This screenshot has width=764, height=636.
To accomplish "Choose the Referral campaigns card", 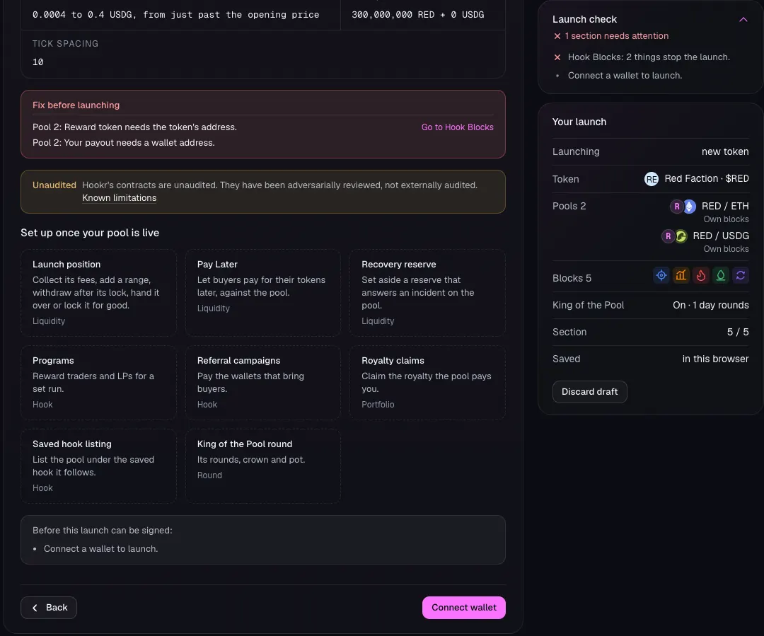I will coord(263,383).
